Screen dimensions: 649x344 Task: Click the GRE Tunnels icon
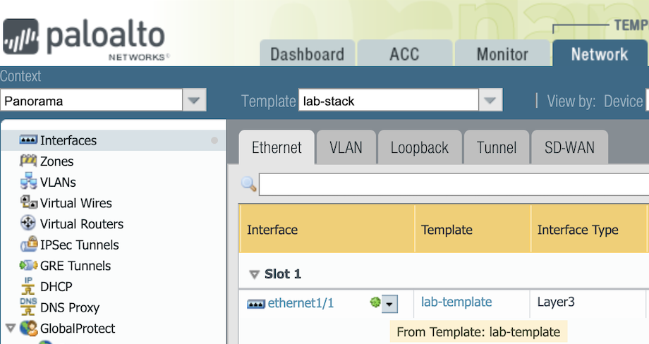pos(28,266)
